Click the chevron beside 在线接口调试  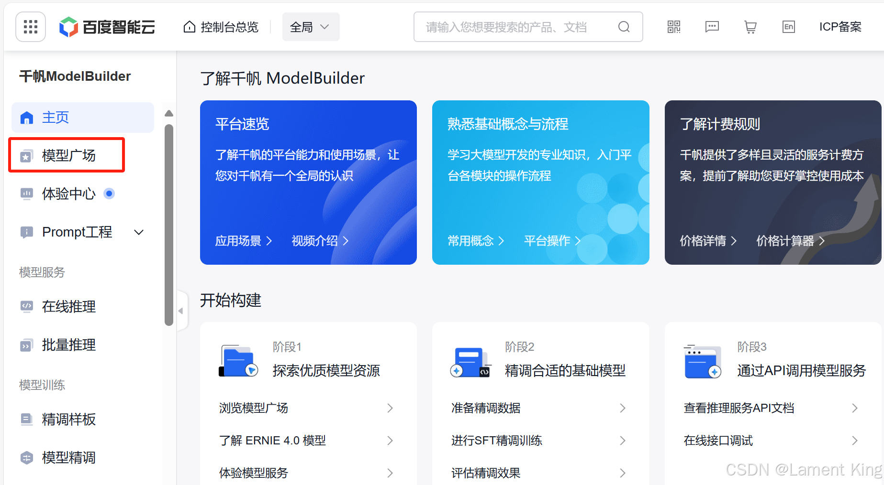[855, 440]
